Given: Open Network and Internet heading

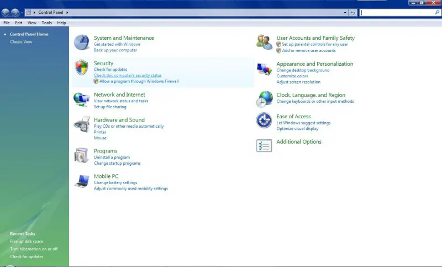Looking at the screenshot, I should point(119,95).
